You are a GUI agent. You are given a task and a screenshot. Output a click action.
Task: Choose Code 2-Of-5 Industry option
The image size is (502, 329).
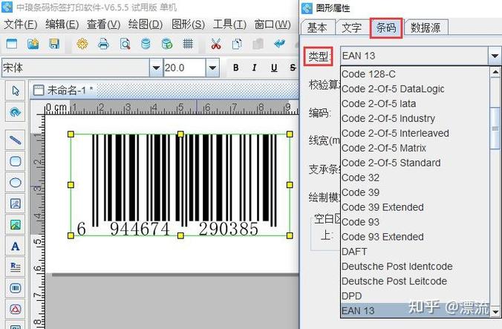point(415,118)
